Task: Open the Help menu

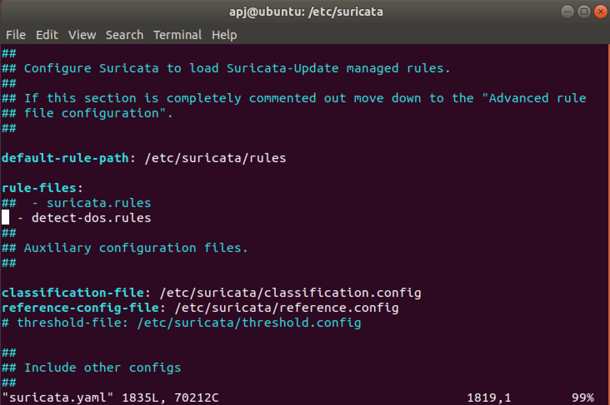Action: (x=224, y=35)
